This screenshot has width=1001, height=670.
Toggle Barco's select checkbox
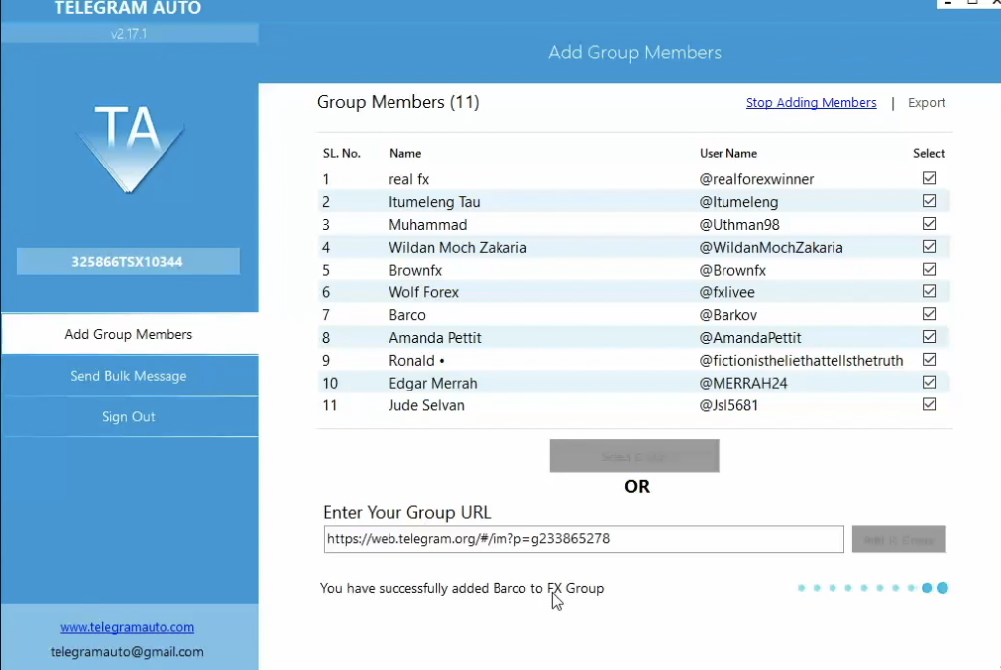click(x=929, y=314)
